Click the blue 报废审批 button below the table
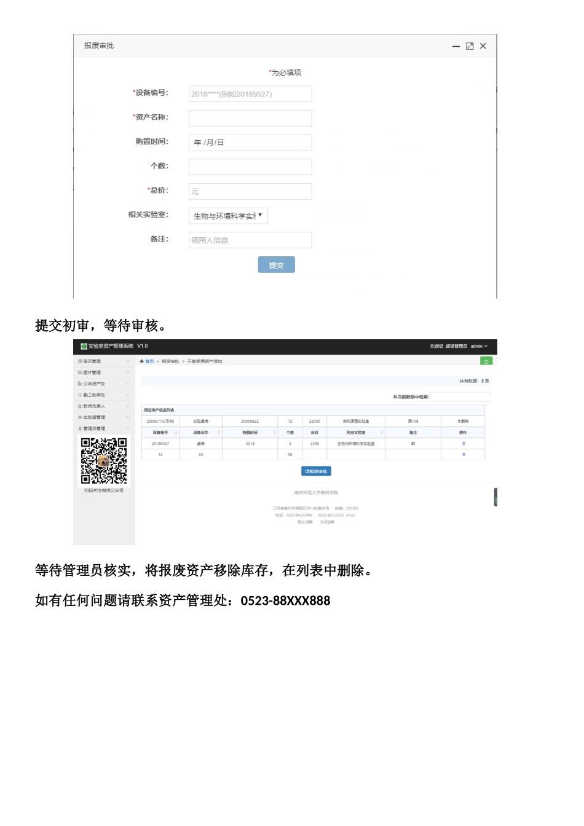584x826 pixels. click(315, 471)
